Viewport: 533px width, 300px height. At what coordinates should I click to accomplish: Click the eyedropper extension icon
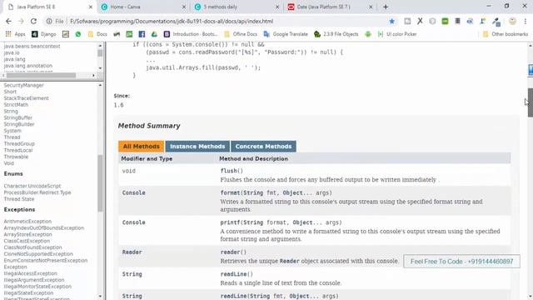click(x=496, y=22)
